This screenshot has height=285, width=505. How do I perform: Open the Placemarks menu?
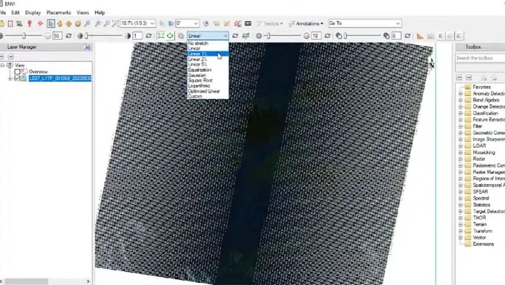tap(58, 12)
